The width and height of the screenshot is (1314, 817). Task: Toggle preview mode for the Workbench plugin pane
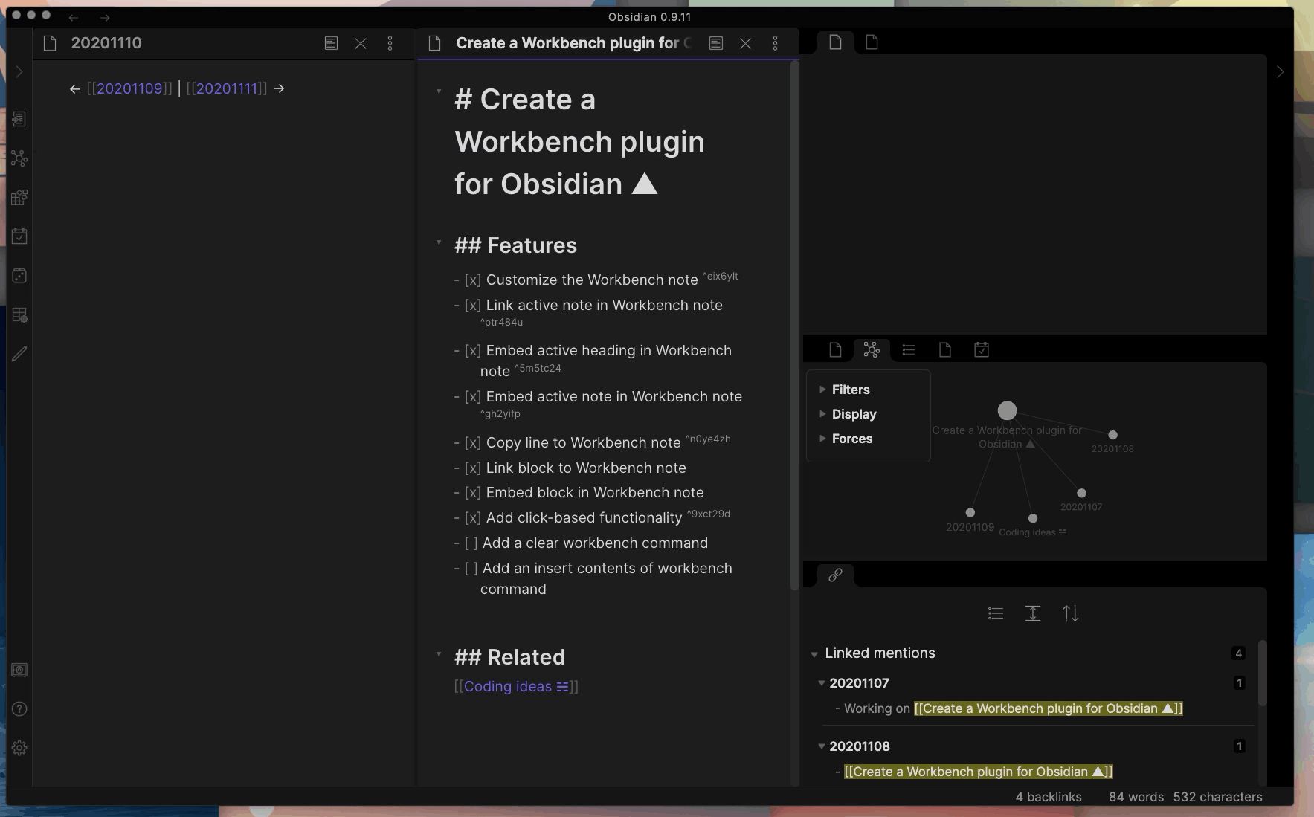716,43
